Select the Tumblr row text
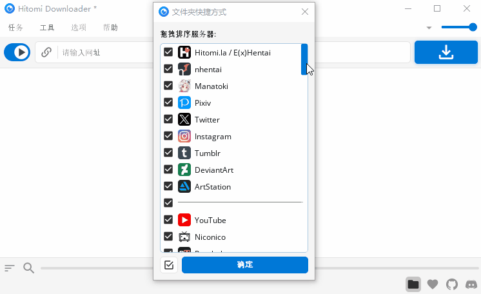 [x=208, y=153]
